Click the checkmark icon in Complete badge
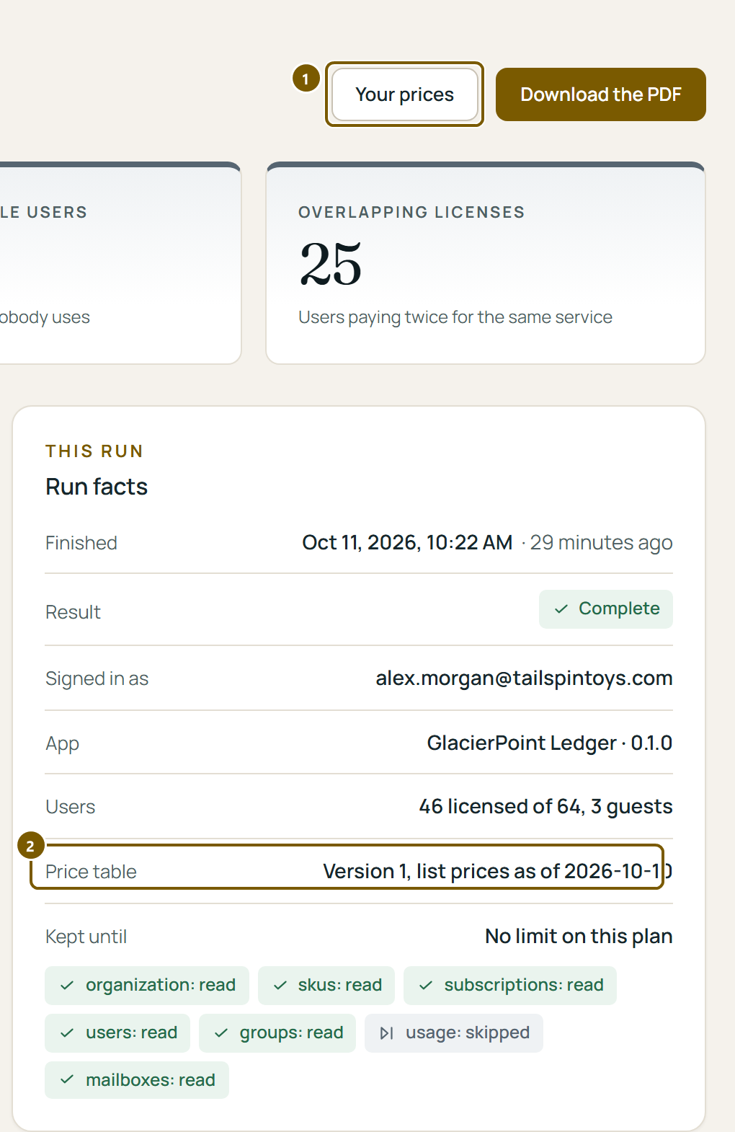This screenshot has height=1132, width=735. [561, 609]
